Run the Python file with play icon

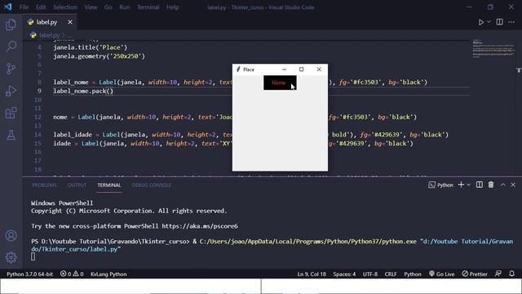tap(480, 22)
